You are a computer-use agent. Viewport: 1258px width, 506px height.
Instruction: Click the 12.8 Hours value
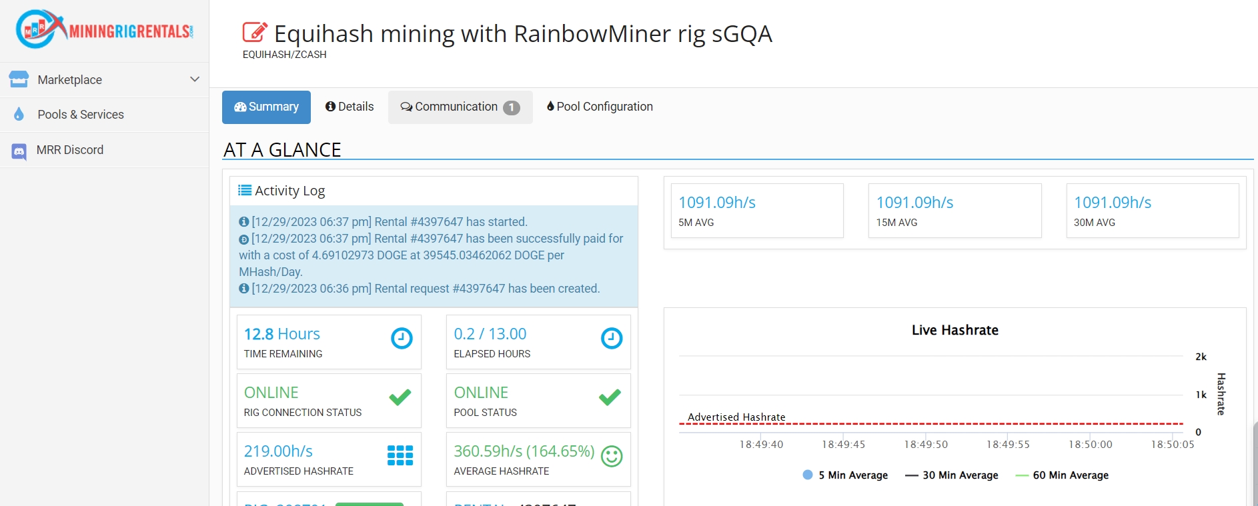[x=281, y=334]
